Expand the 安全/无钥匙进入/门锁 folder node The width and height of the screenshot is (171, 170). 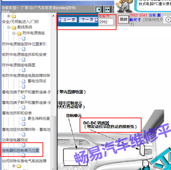click(9, 16)
